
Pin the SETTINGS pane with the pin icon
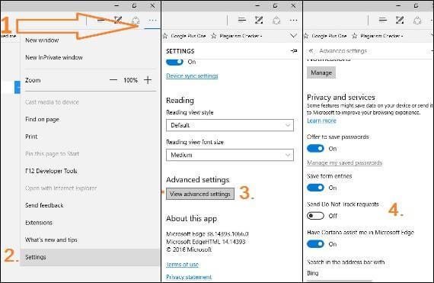tap(294, 50)
